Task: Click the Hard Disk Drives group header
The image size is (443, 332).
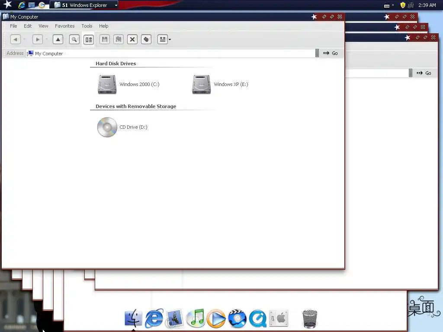Action: pos(116,64)
